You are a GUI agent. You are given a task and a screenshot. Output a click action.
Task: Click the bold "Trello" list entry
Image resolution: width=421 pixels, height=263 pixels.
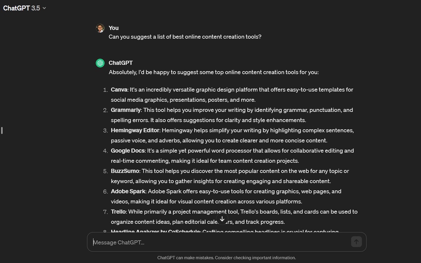click(x=119, y=212)
